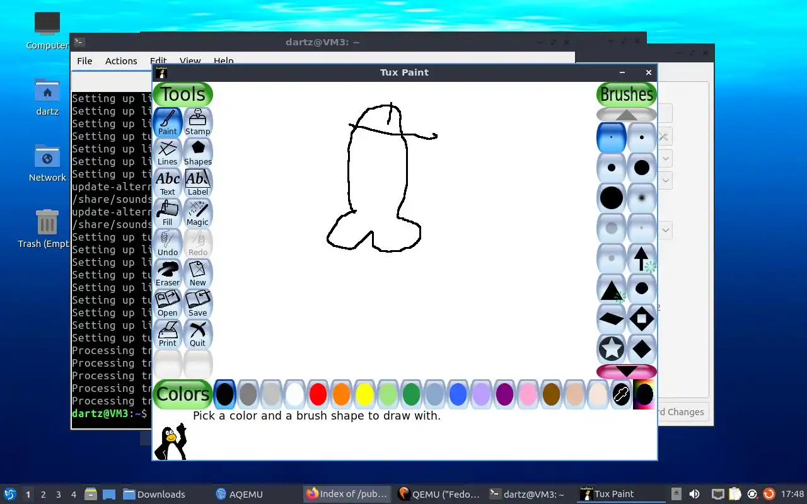Pick the lavender color swatch

(481, 394)
